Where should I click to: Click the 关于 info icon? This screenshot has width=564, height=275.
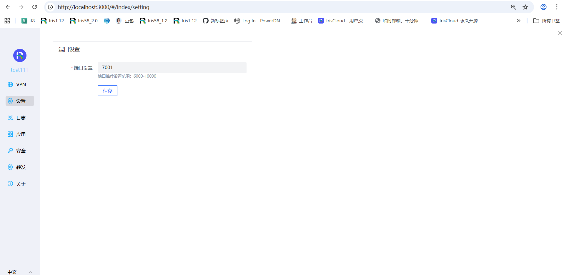[x=10, y=184]
